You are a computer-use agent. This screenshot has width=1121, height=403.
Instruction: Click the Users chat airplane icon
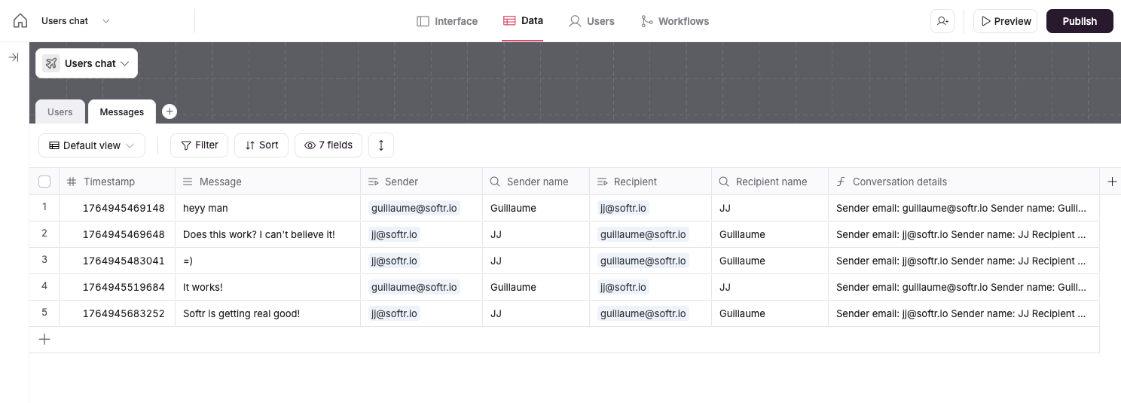51,63
